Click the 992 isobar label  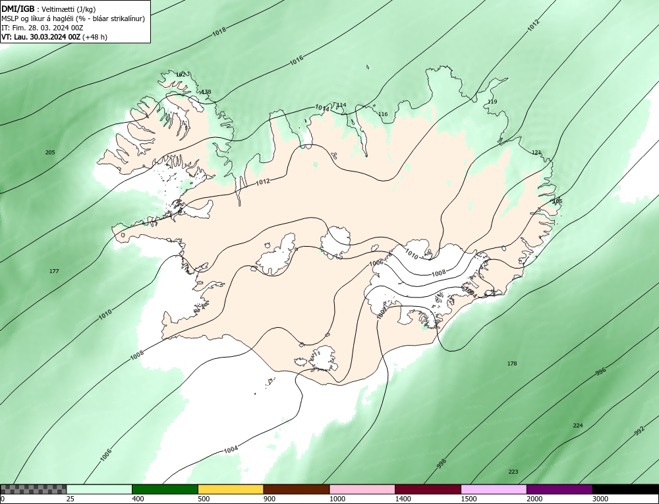coord(639,431)
